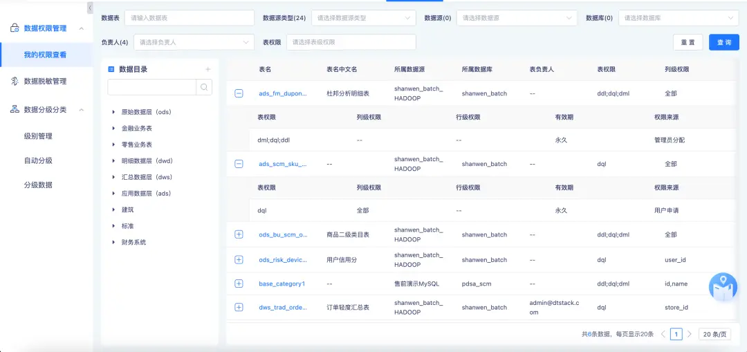
Task: Open 我的权限查看 in the sidebar
Action: [x=46, y=55]
